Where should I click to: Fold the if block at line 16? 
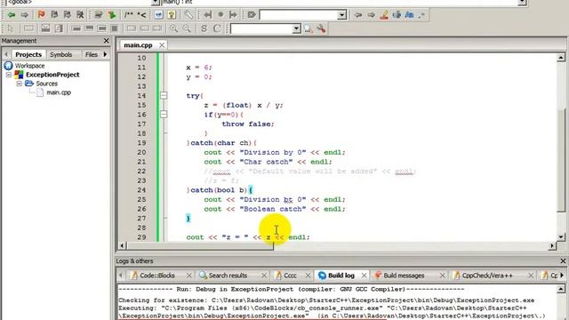[164, 115]
